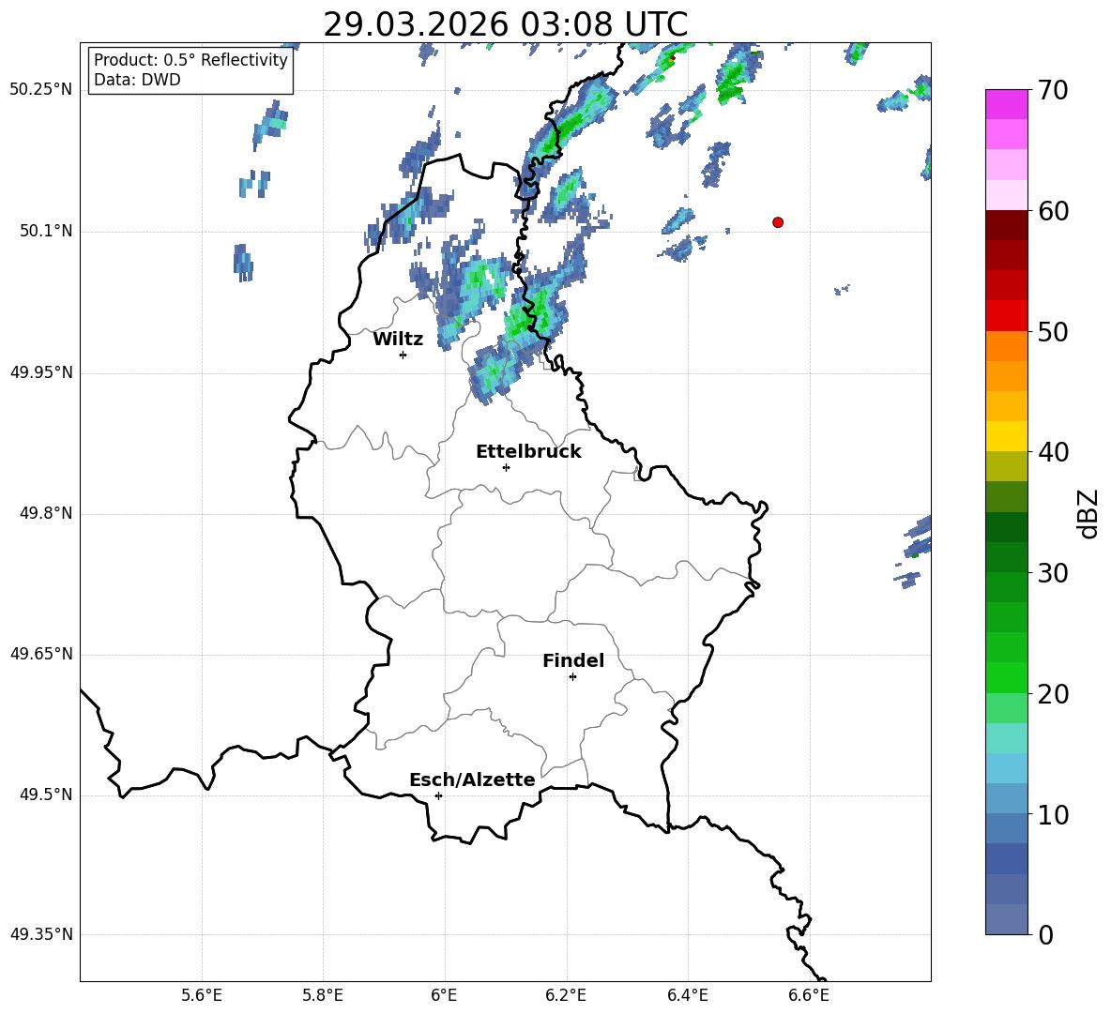Click the Ettelbruck cross marker
This screenshot has width=1111, height=1014.
506,467
